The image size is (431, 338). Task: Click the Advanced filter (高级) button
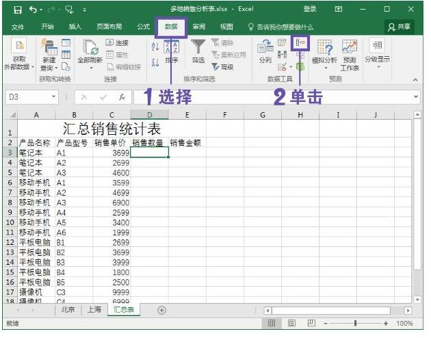pos(223,67)
